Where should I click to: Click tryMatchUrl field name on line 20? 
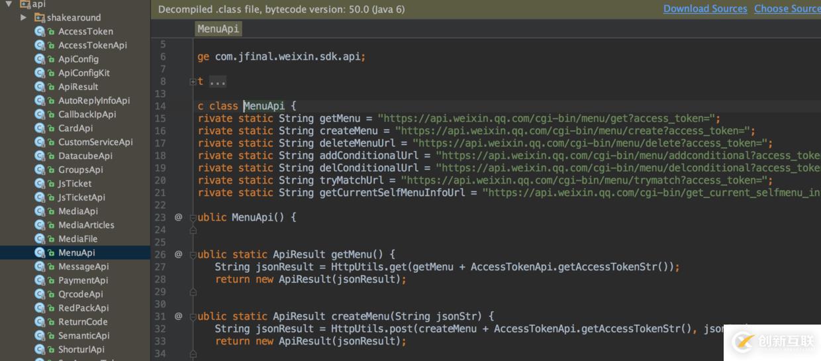pos(352,180)
